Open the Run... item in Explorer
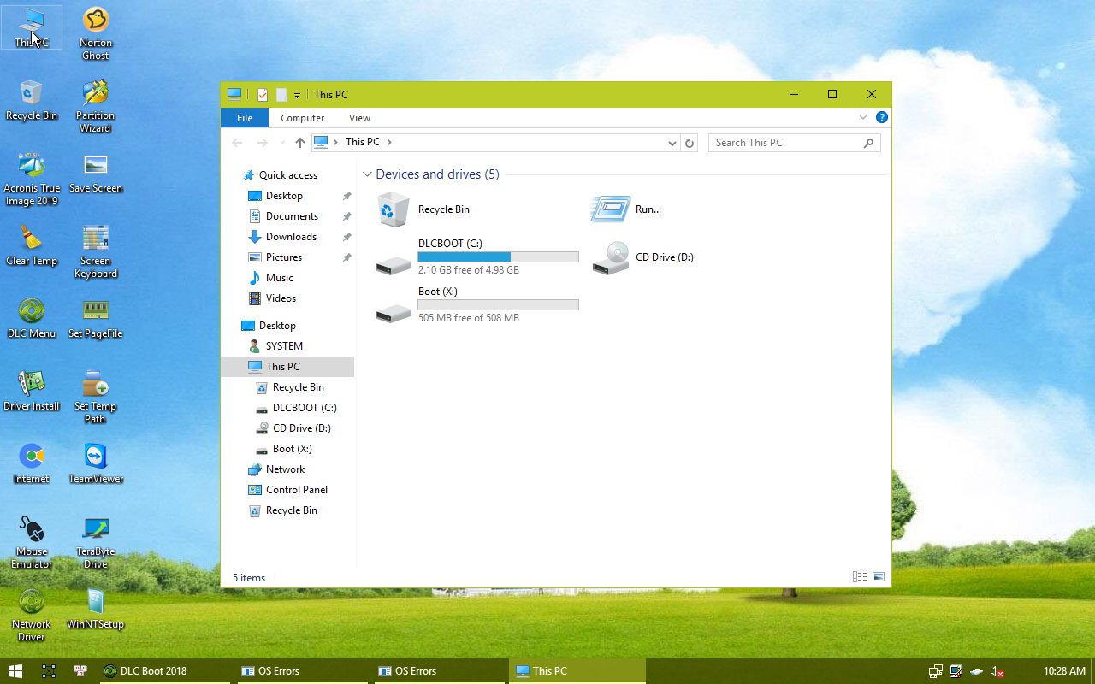1095x684 pixels. pos(626,209)
